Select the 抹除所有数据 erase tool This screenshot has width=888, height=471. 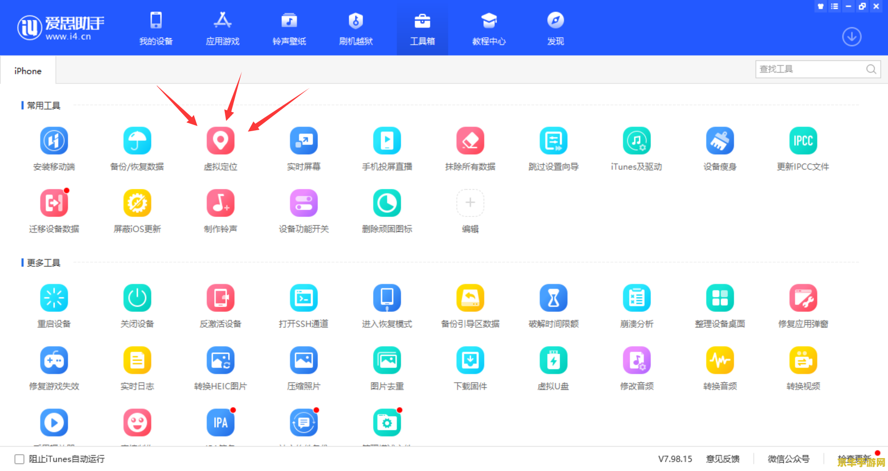(470, 141)
